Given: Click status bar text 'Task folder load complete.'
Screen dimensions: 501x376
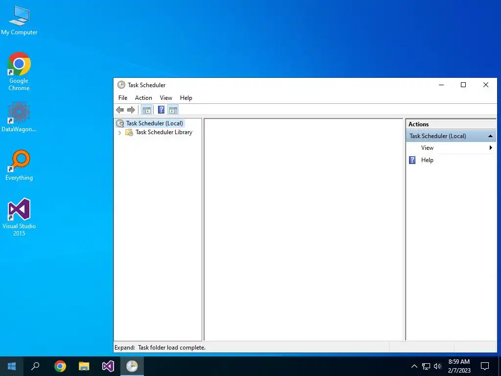Looking at the screenshot, I should [x=172, y=348].
